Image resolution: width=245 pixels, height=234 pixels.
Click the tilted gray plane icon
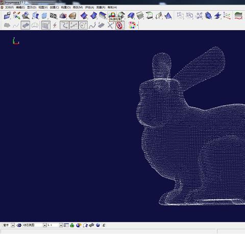coord(159,16)
